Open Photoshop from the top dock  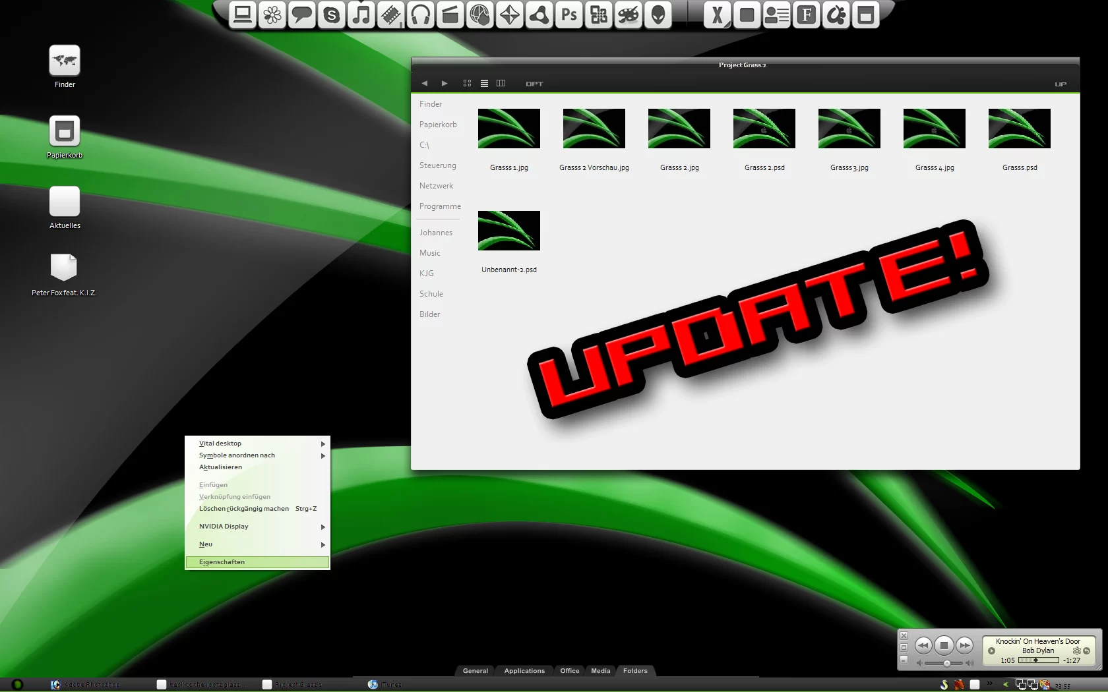point(569,14)
